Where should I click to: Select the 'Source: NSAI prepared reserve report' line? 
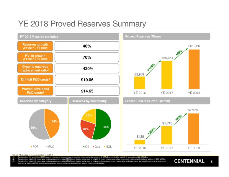coord(33,155)
